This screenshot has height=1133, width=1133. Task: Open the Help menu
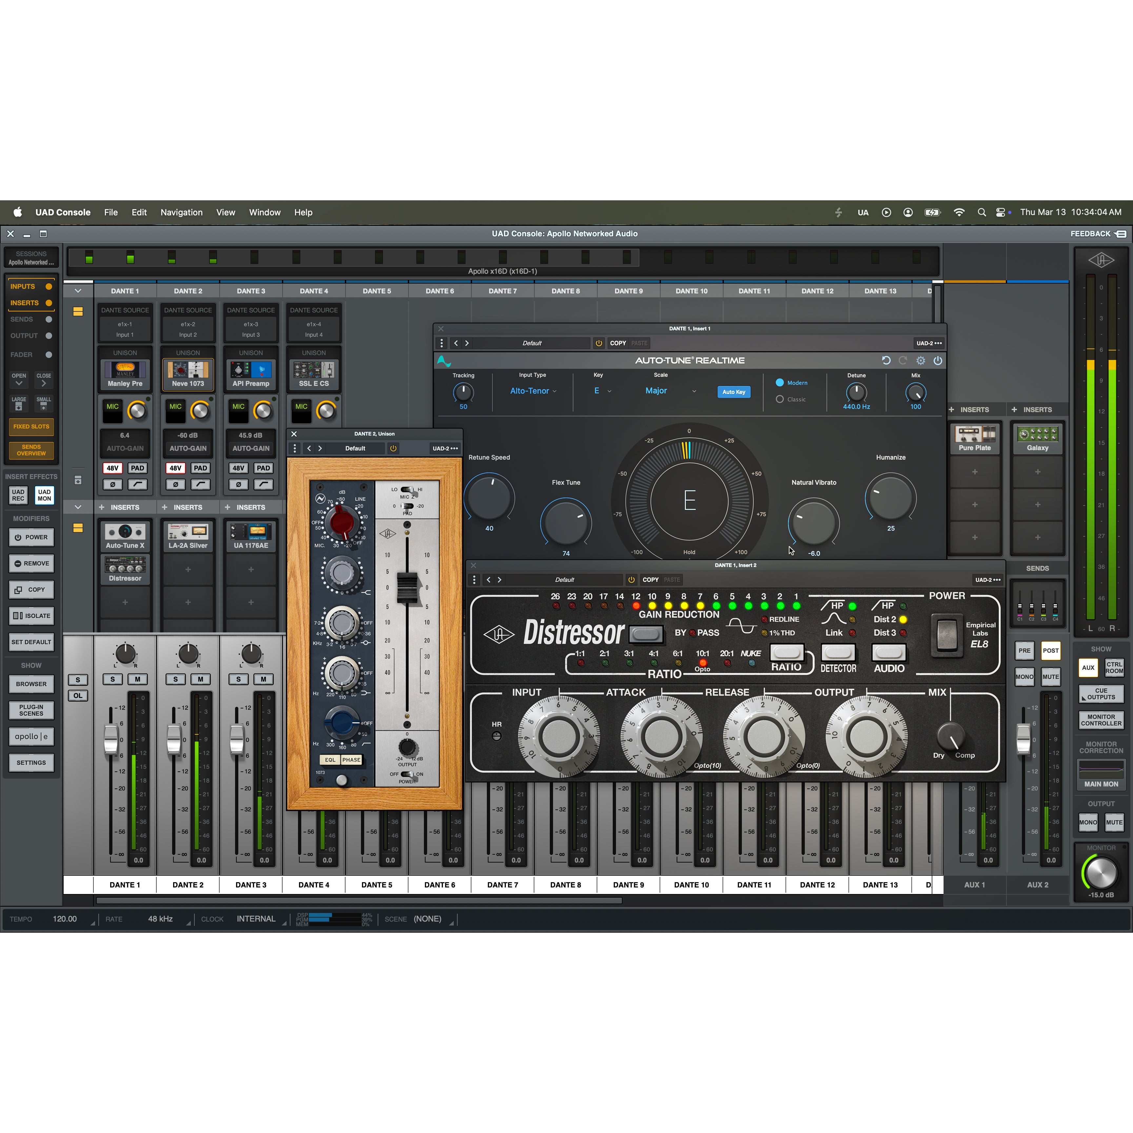[303, 212]
